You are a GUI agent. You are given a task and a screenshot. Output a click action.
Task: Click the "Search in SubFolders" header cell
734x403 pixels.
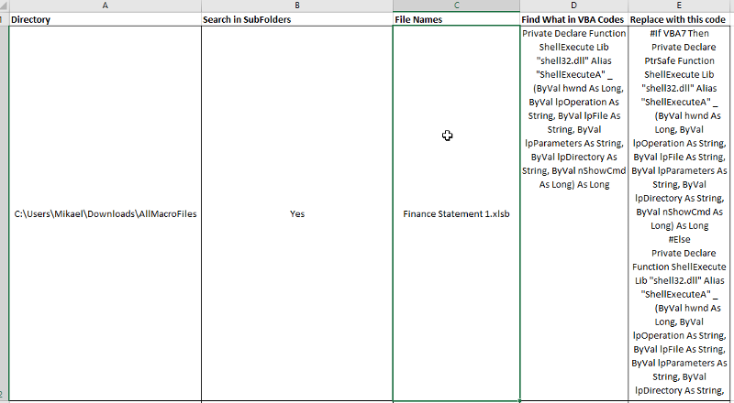296,19
